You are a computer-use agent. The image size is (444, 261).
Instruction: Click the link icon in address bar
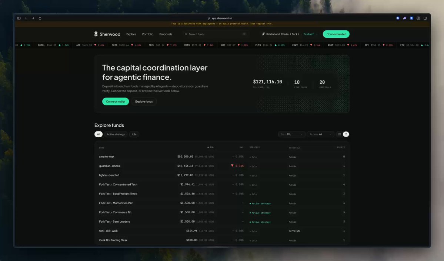pyautogui.click(x=209, y=18)
